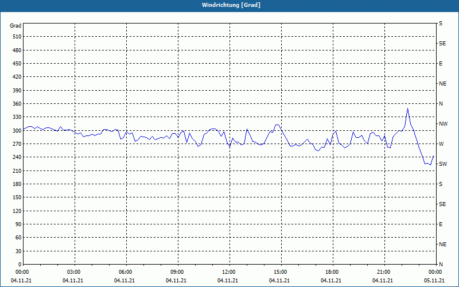Viewport: 459px width, 287px height.
Task: Select the 390 y-axis value
Action: click(x=17, y=90)
